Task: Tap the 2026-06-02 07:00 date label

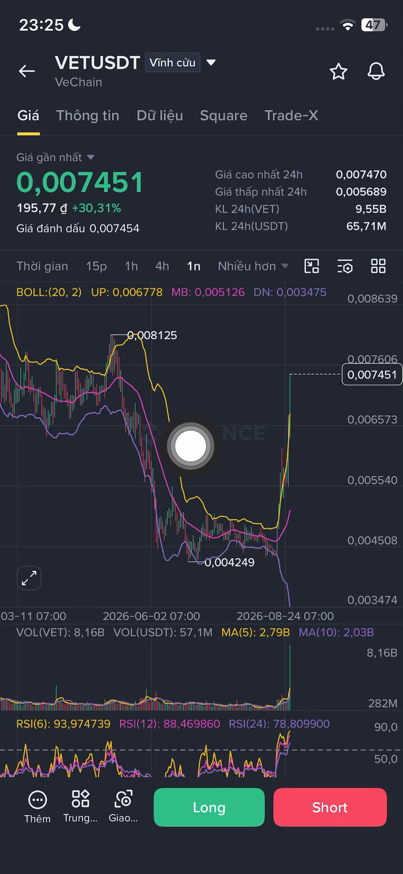Action: pos(151,616)
